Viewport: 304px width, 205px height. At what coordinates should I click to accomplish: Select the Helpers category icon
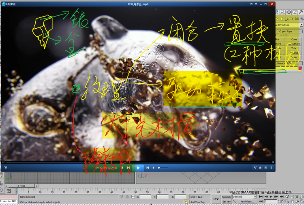[291, 19]
